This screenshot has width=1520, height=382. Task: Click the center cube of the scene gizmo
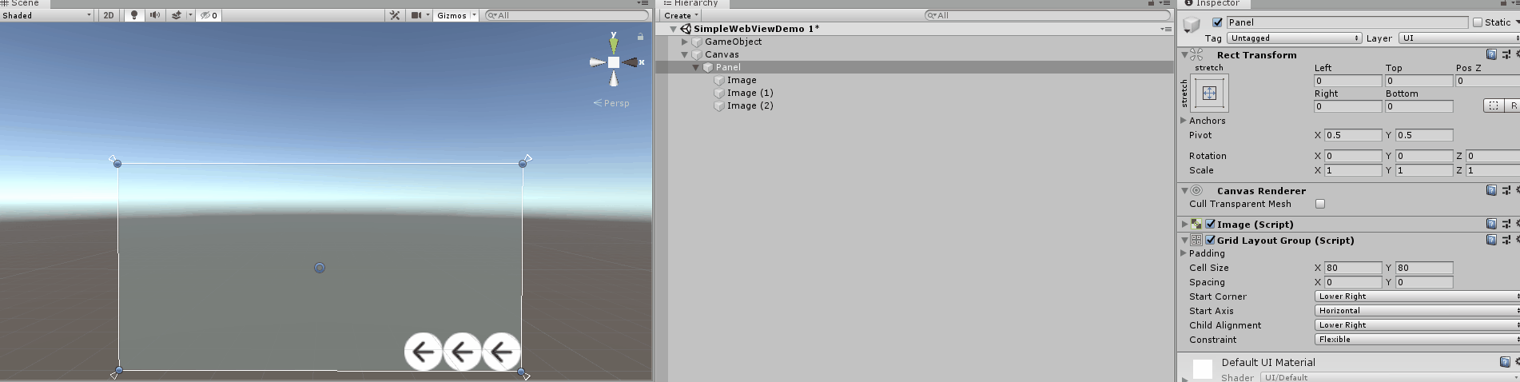[613, 62]
